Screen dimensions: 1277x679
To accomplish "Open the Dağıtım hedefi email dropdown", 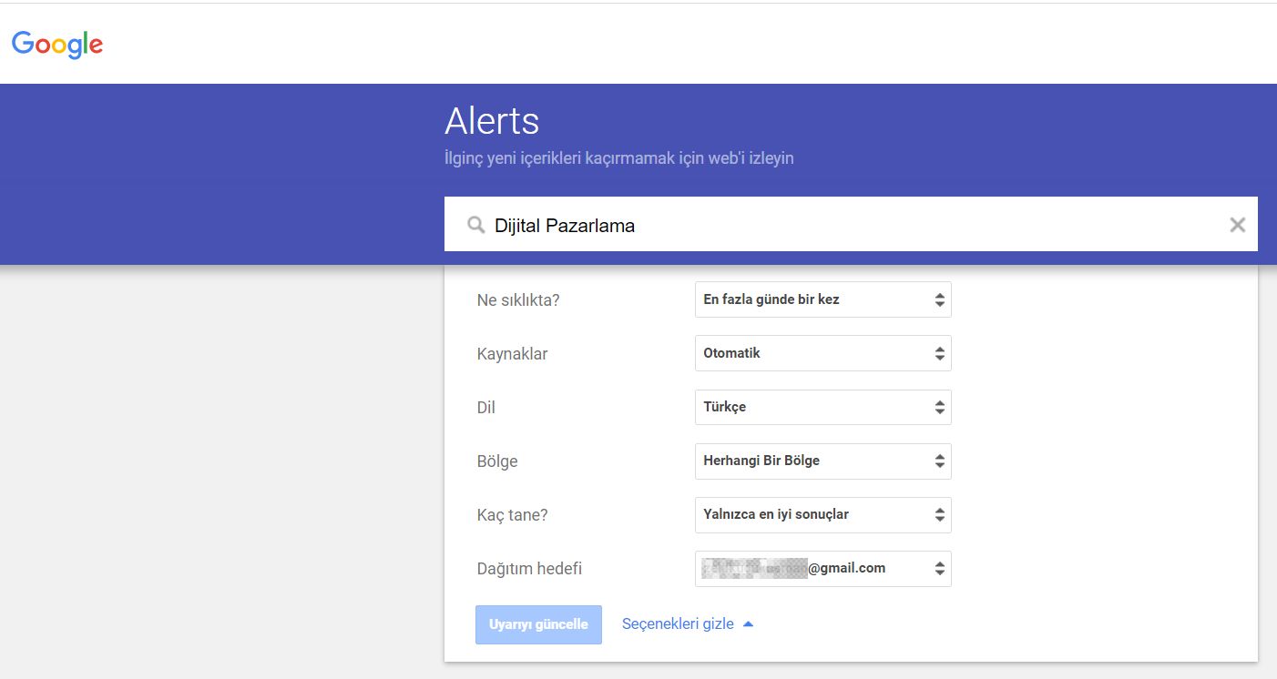I will point(822,568).
